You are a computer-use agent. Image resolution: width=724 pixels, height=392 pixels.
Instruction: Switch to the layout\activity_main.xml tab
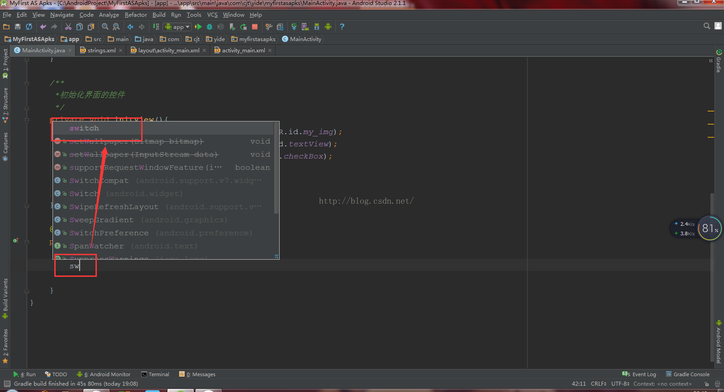coord(169,50)
